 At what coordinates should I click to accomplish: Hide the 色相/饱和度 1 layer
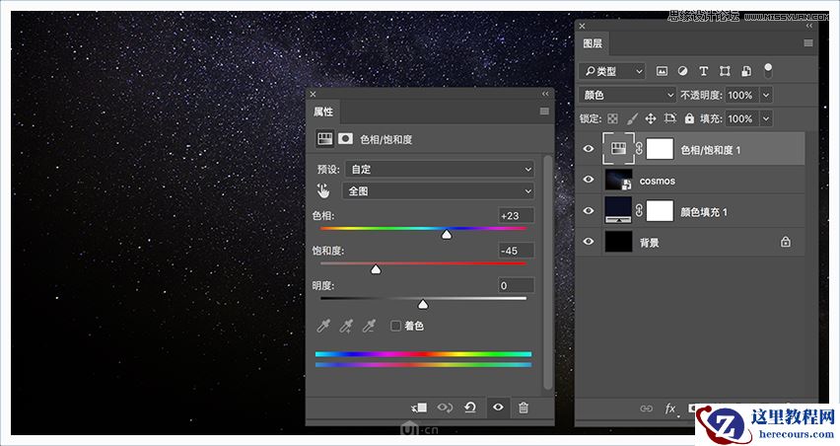(x=589, y=148)
